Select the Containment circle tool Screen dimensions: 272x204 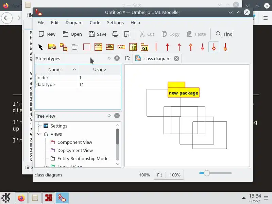[225, 47]
